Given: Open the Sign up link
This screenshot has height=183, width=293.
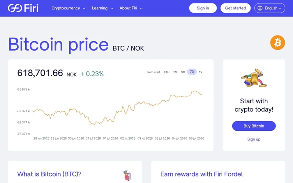Looking at the screenshot, I should coord(254,139).
